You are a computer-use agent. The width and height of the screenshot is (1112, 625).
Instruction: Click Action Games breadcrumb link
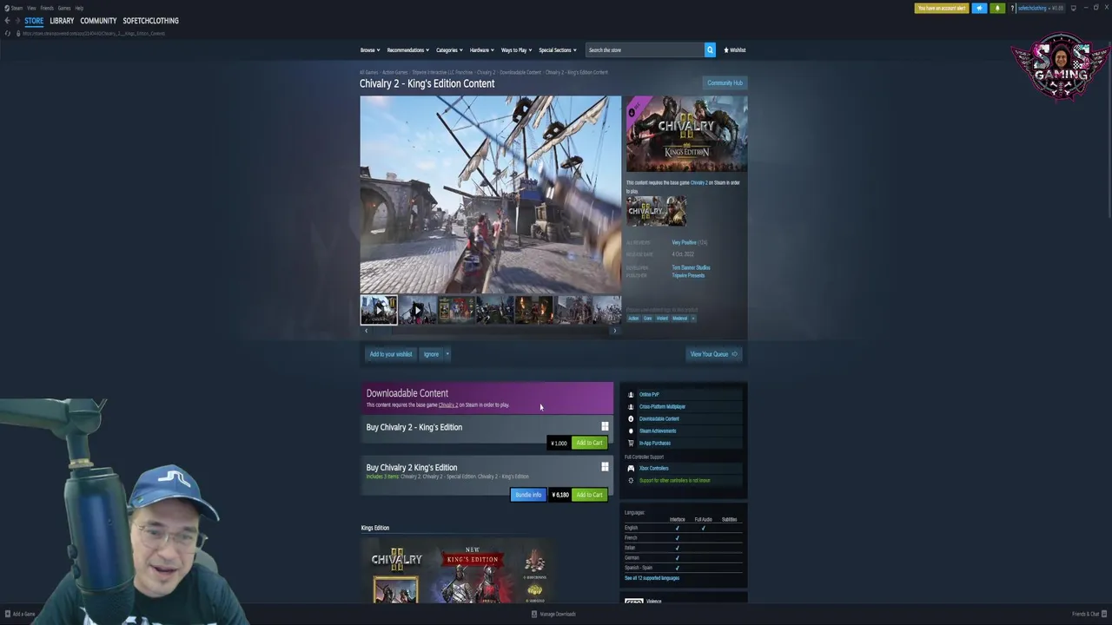(x=395, y=72)
